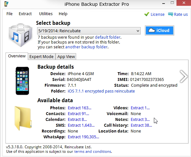Close the iPhone Backup Extractor window
The image size is (191, 157).
coord(184,3)
